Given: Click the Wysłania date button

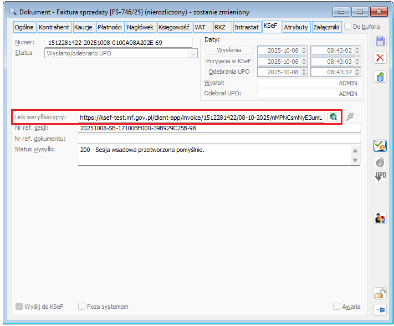Looking at the screenshot, I should click(x=229, y=50).
